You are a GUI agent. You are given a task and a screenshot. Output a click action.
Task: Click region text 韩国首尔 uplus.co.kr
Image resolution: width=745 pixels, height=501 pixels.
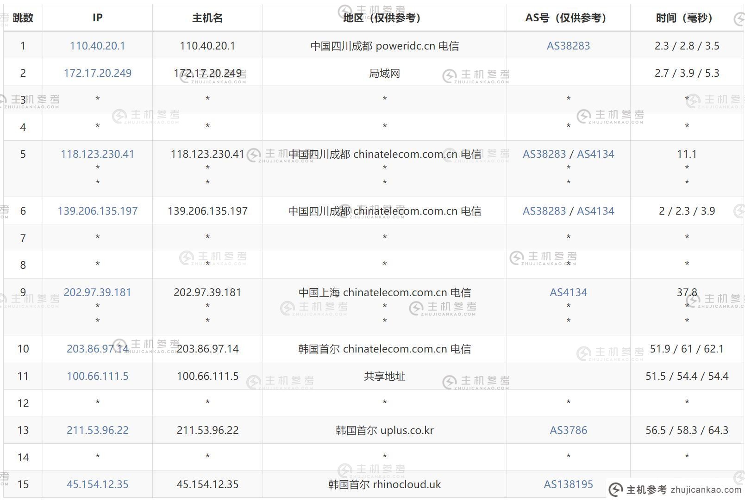pos(384,430)
